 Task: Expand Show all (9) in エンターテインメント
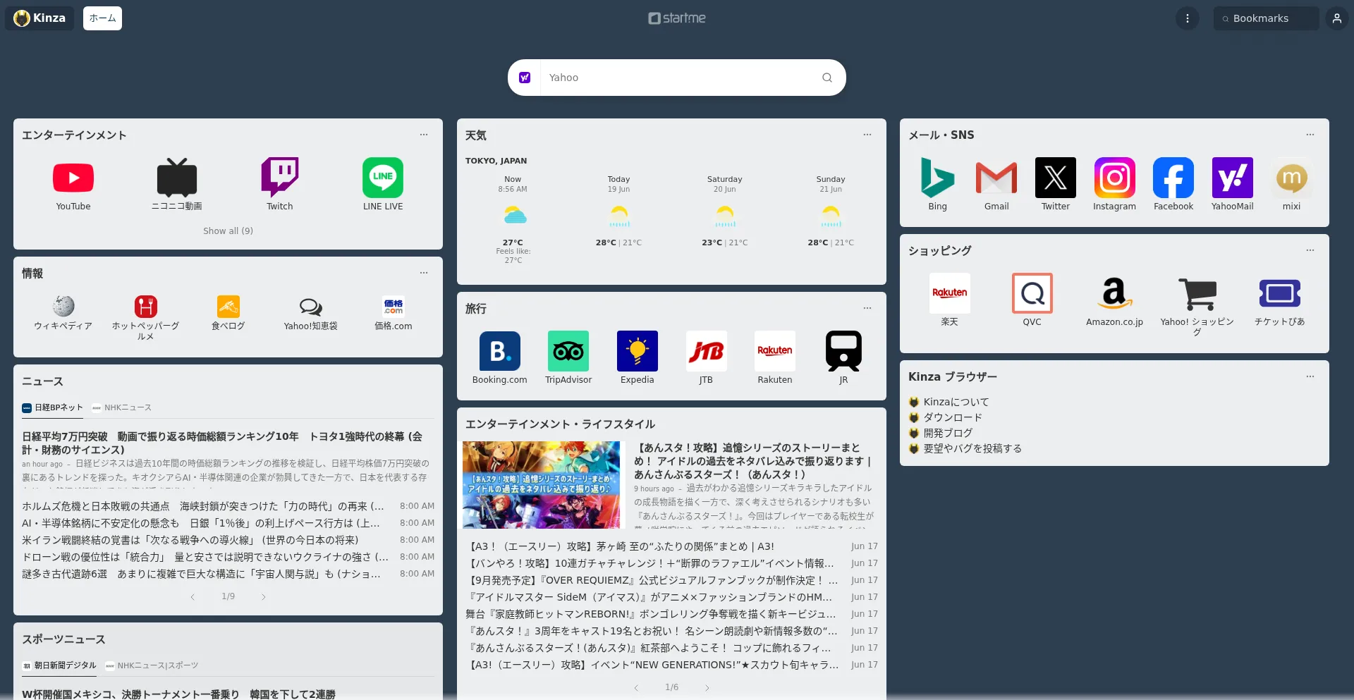(228, 231)
